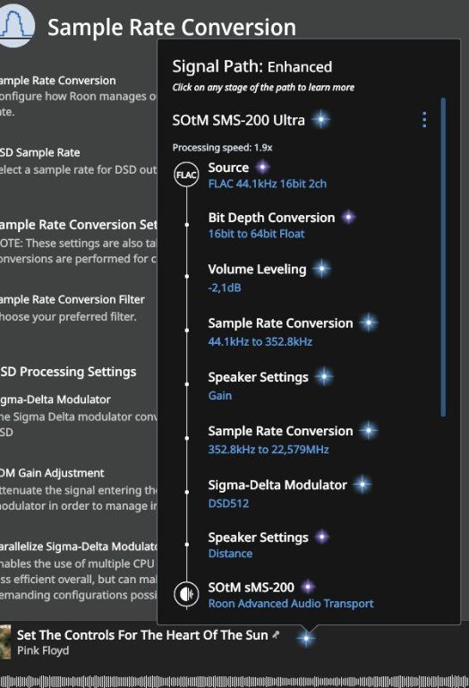The width and height of the screenshot is (469, 688).
Task: Click the purple star beside SOtM sMS-200
Action: click(308, 586)
